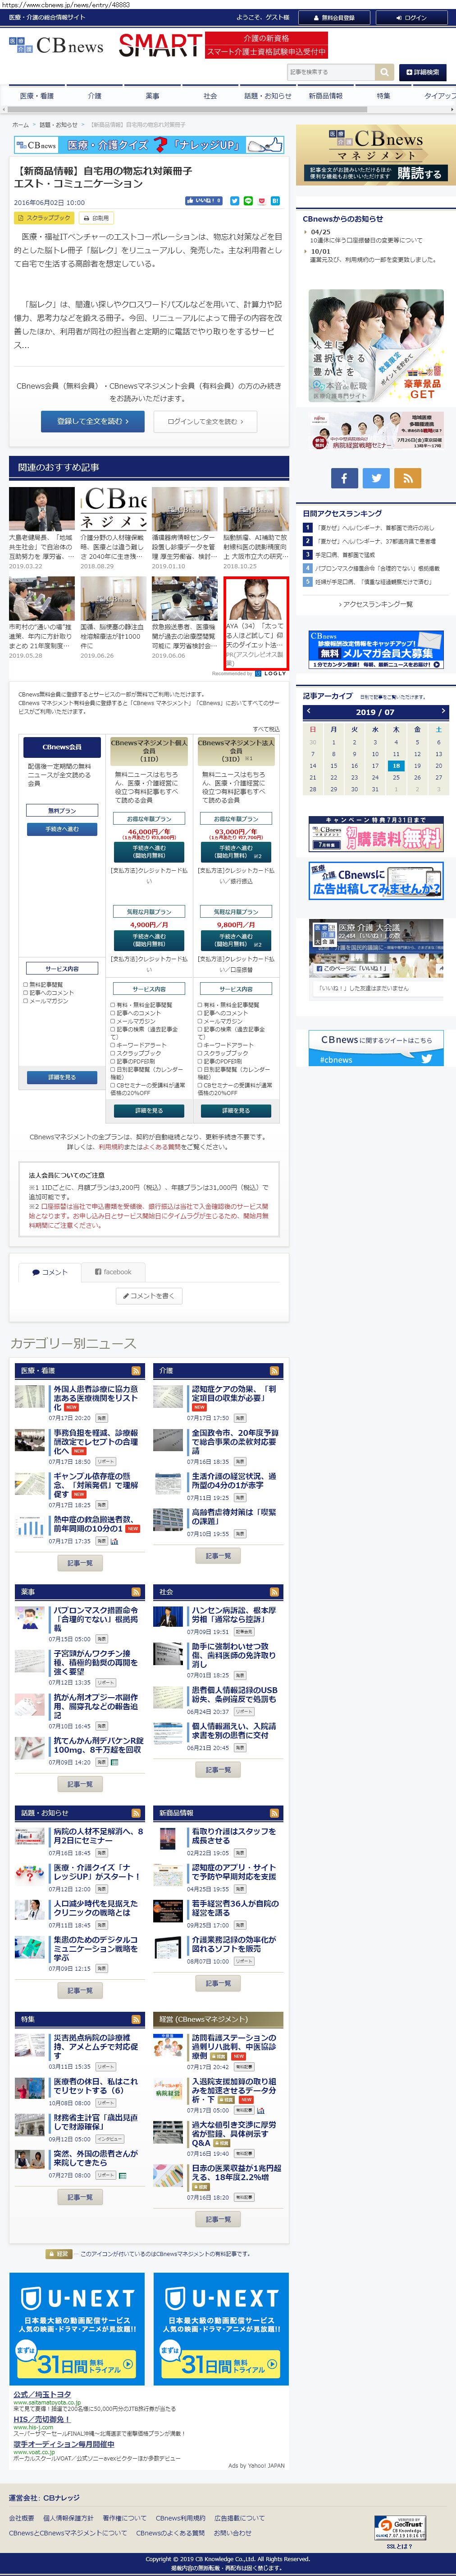Screen dimensions: 456x2576
Task: Click the ログイン button in header
Action: coord(410,18)
